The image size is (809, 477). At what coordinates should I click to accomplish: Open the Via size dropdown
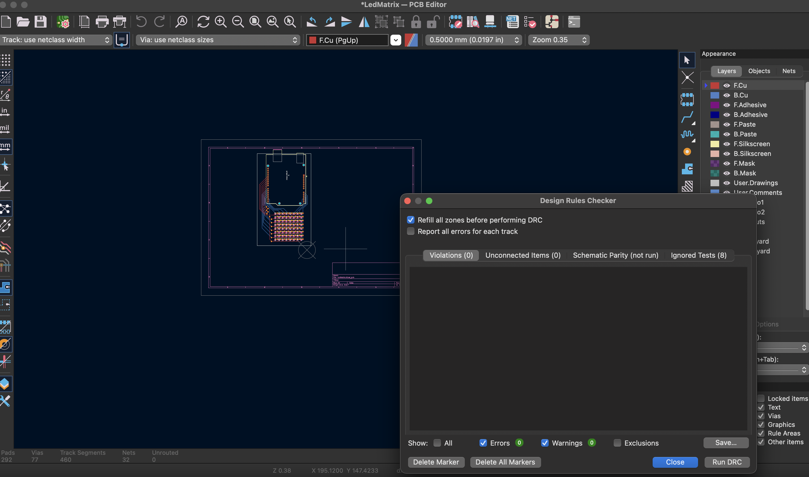pyautogui.click(x=218, y=40)
